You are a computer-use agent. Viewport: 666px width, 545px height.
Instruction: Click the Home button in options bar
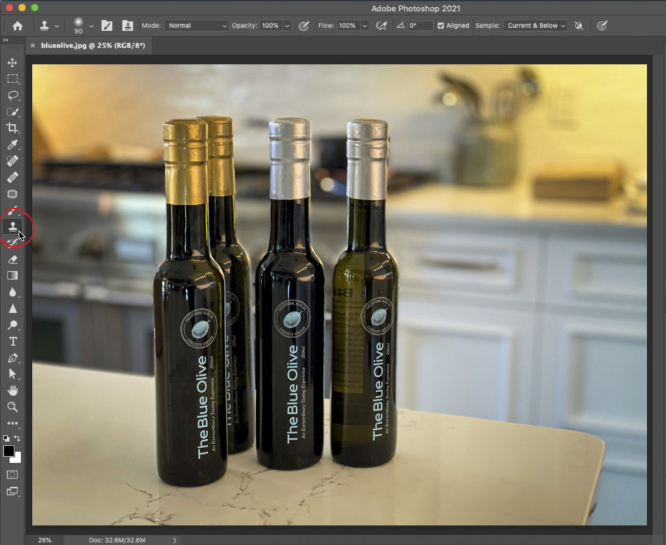pyautogui.click(x=18, y=26)
